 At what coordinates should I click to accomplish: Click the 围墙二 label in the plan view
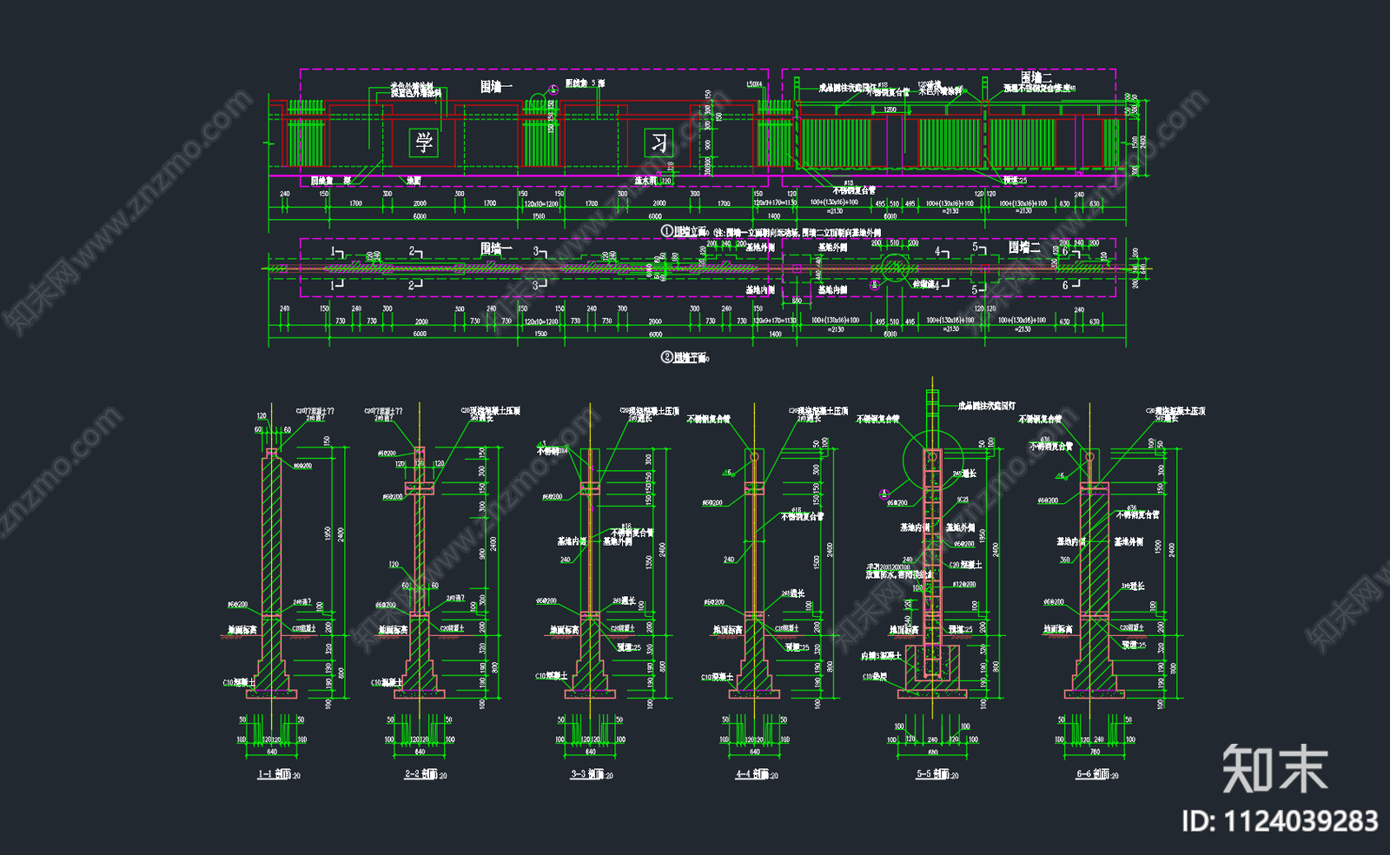click(x=1024, y=248)
